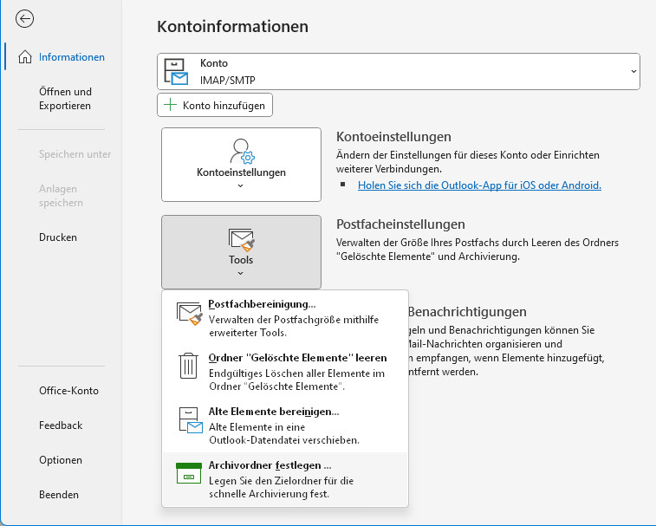The height and width of the screenshot is (526, 656).
Task: Click 'Verwalten der Postfachgröße mithilfe' description
Action: [294, 326]
